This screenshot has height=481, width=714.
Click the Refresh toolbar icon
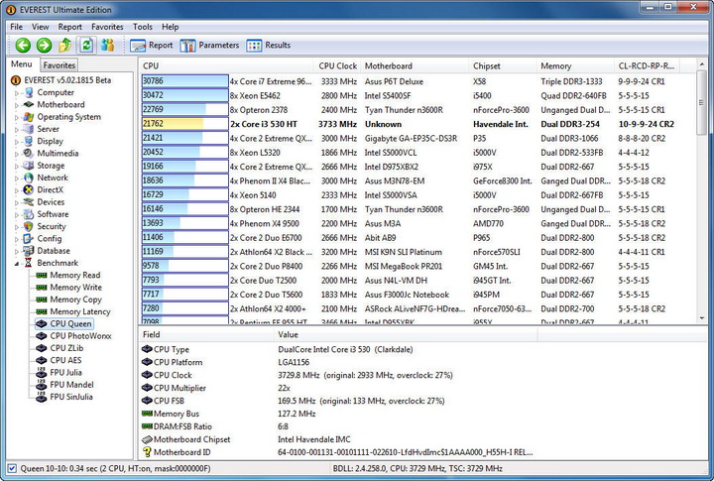click(86, 45)
